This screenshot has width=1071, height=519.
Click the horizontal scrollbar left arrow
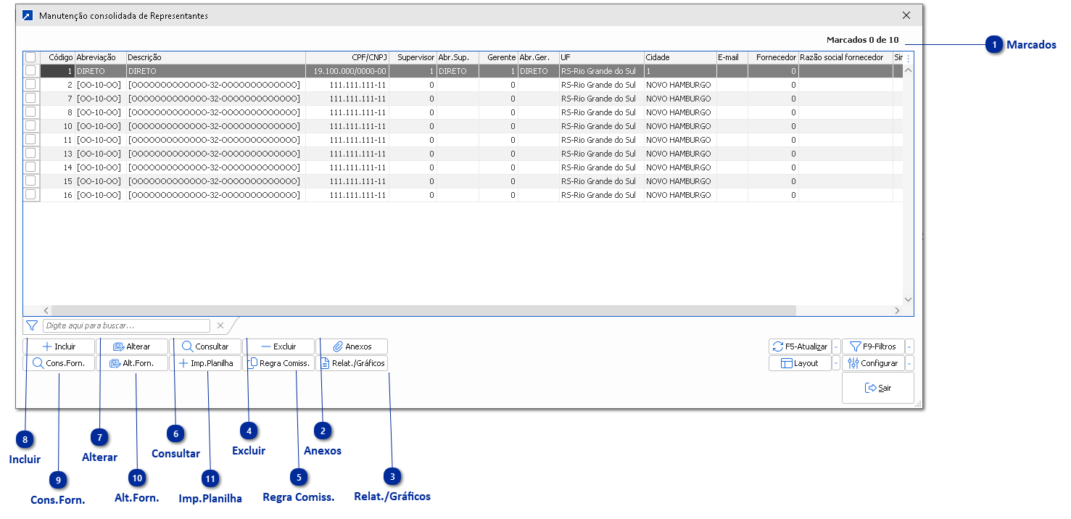(x=46, y=310)
